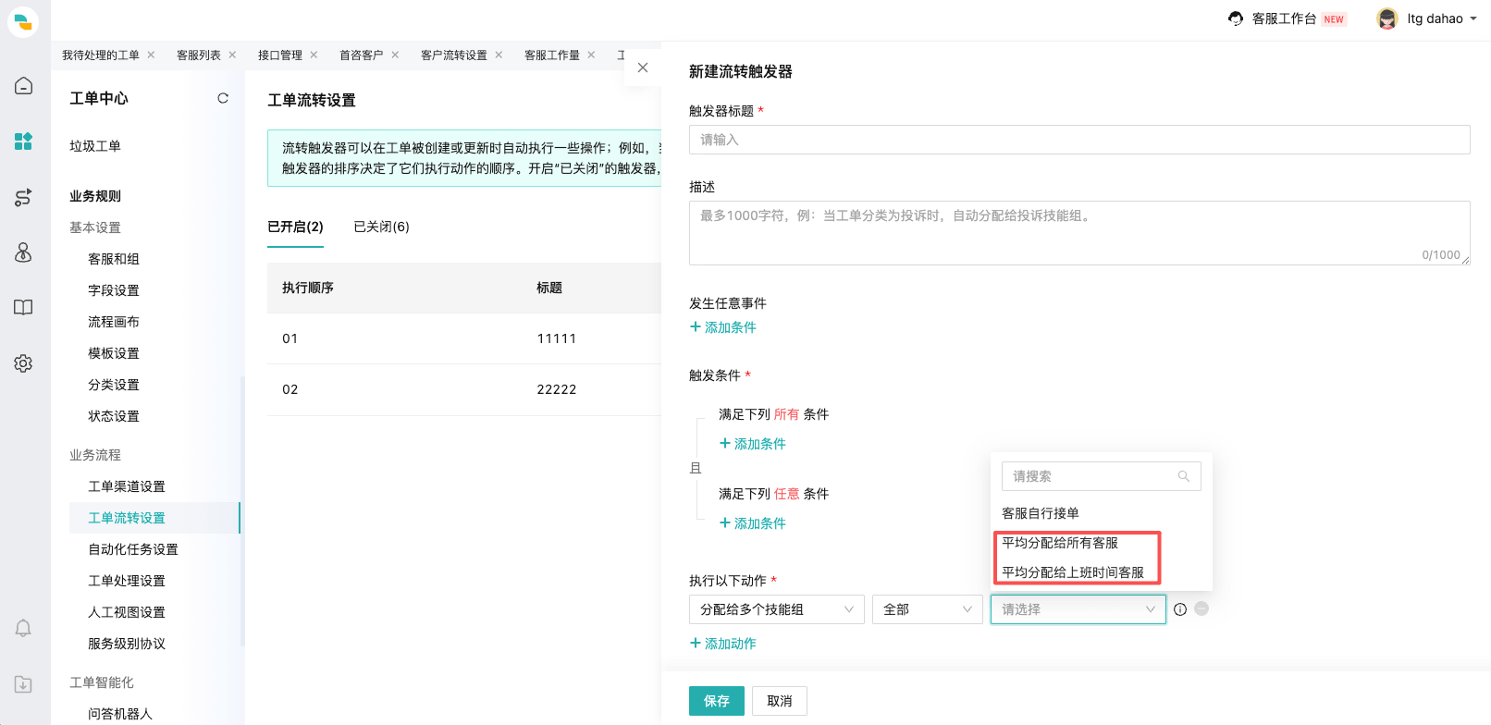
Task: Click refresh icon next to 工单中心
Action: [x=223, y=98]
